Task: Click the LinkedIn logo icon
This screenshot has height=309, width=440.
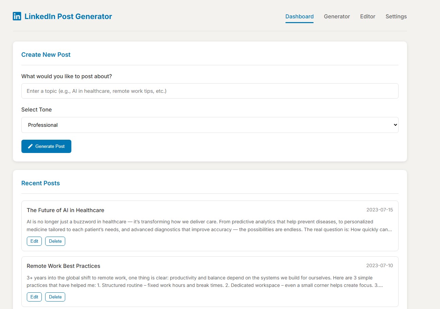Action: pos(17,16)
